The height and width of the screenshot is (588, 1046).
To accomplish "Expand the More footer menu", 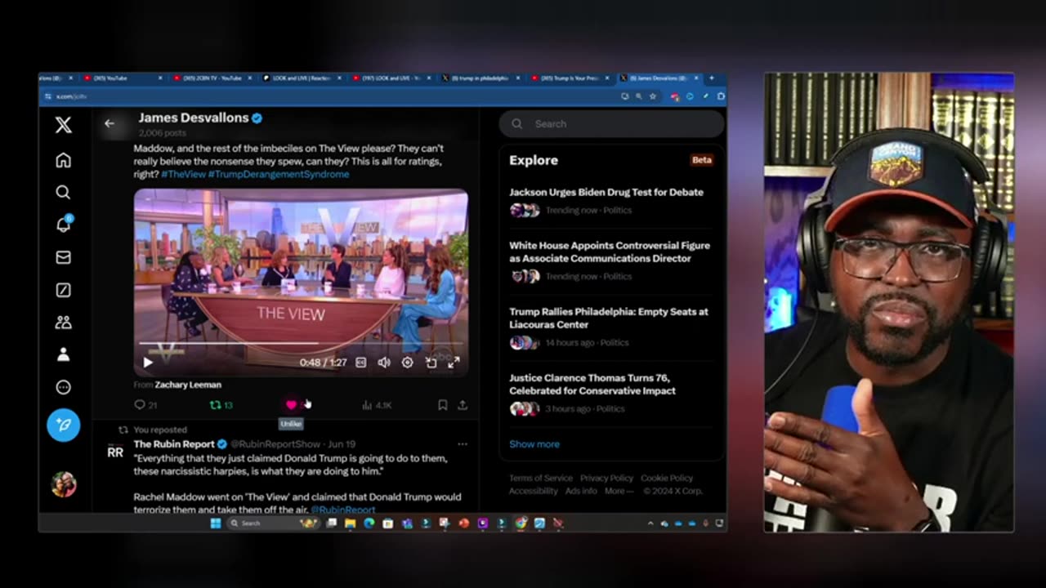I will (x=619, y=491).
